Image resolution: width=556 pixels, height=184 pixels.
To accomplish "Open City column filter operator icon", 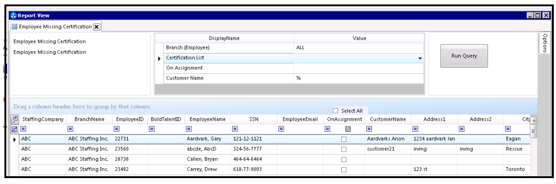I will click(508, 129).
